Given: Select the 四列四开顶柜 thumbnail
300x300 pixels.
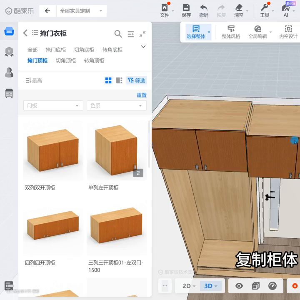Looking at the screenshot, I should click(53, 226).
